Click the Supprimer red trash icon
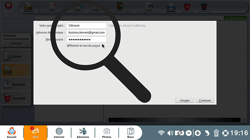 point(187,6)
